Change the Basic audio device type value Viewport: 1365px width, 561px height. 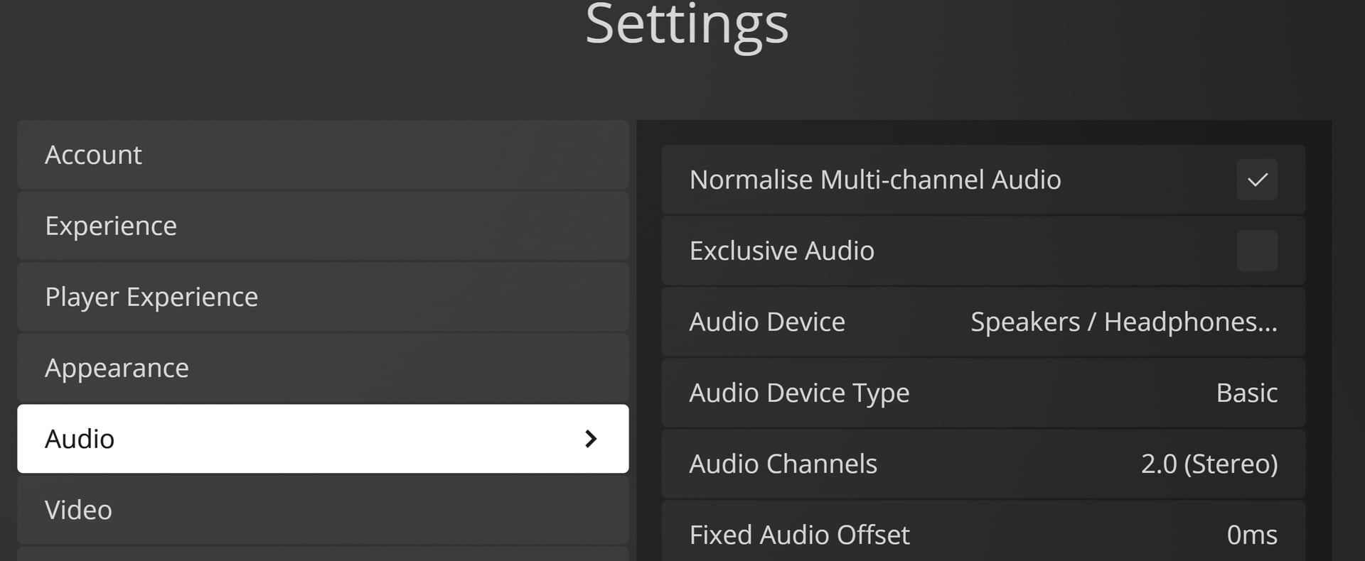(1246, 393)
